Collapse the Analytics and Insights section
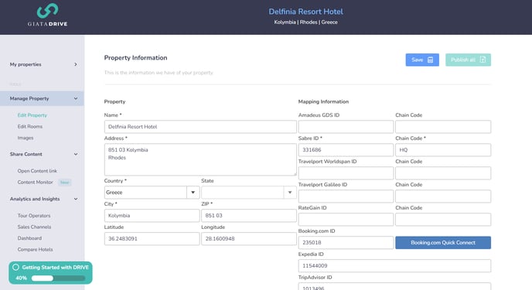Image resolution: width=532 pixels, height=290 pixels. coord(76,199)
